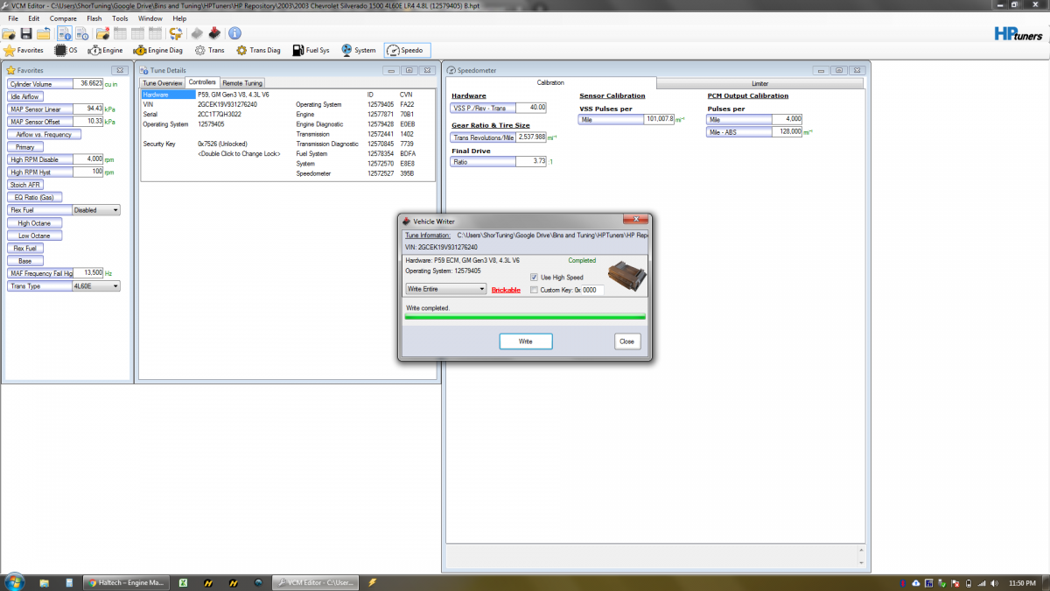Click the red Brickable warning link
Viewport: 1050px width, 591px height.
506,290
